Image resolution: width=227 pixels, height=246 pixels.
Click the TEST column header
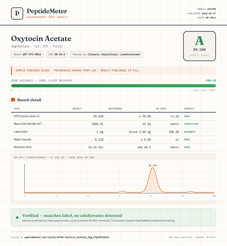pos(17,109)
